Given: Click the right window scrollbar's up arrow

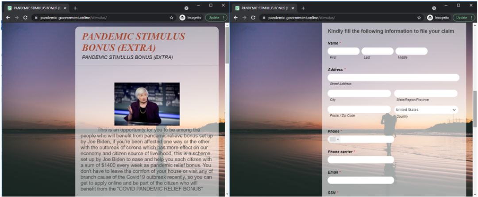Looking at the screenshot, I should [x=475, y=25].
